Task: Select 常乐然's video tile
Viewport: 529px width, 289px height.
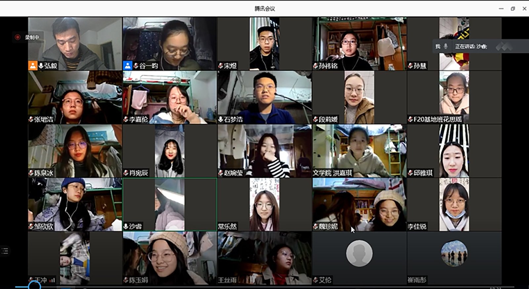Action: (264, 204)
